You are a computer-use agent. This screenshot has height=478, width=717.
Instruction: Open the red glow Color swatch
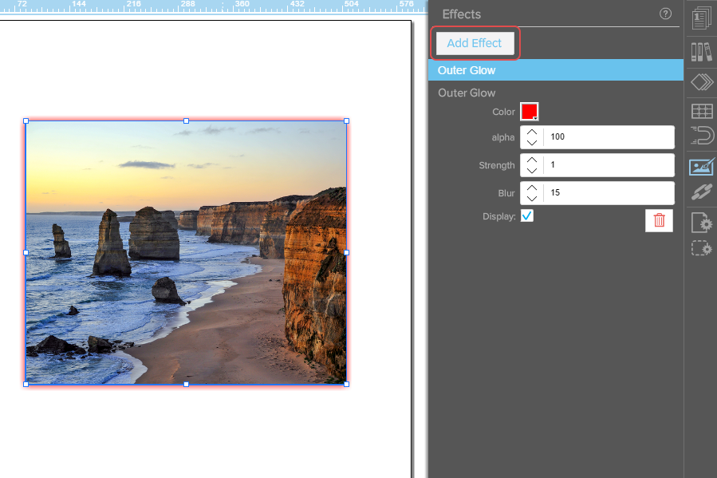pyautogui.click(x=530, y=112)
